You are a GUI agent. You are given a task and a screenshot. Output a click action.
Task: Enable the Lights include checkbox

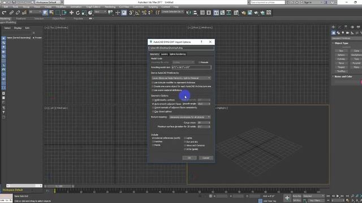[x=185, y=138]
